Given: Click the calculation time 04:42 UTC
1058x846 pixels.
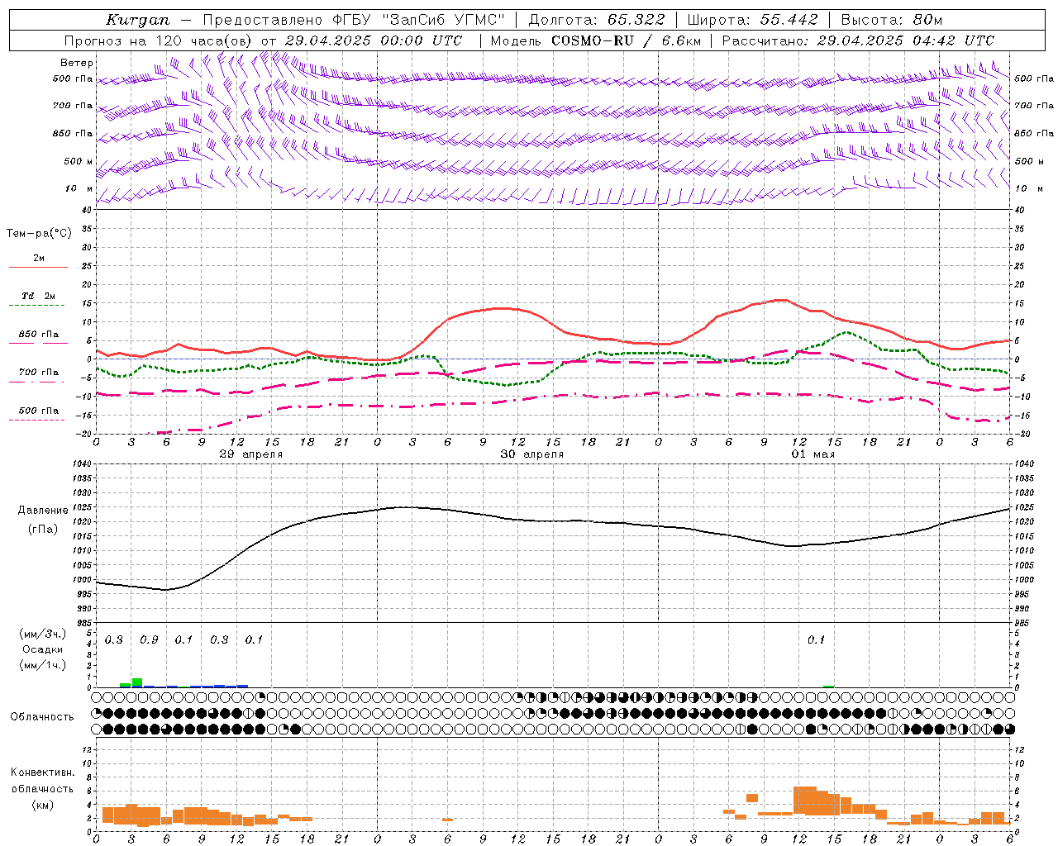Looking at the screenshot, I should [x=953, y=40].
